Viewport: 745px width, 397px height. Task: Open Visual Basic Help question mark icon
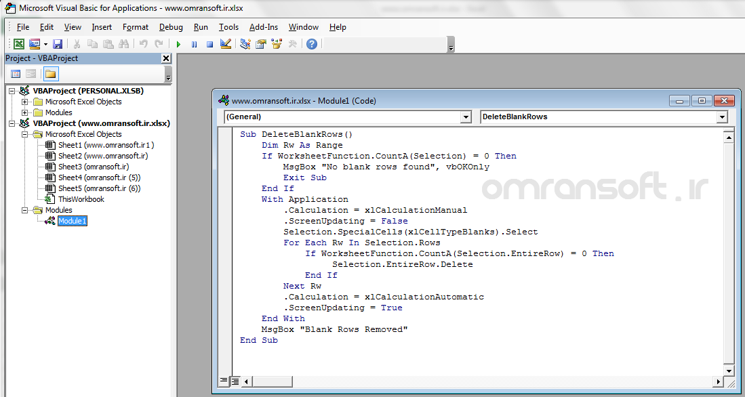coord(311,44)
